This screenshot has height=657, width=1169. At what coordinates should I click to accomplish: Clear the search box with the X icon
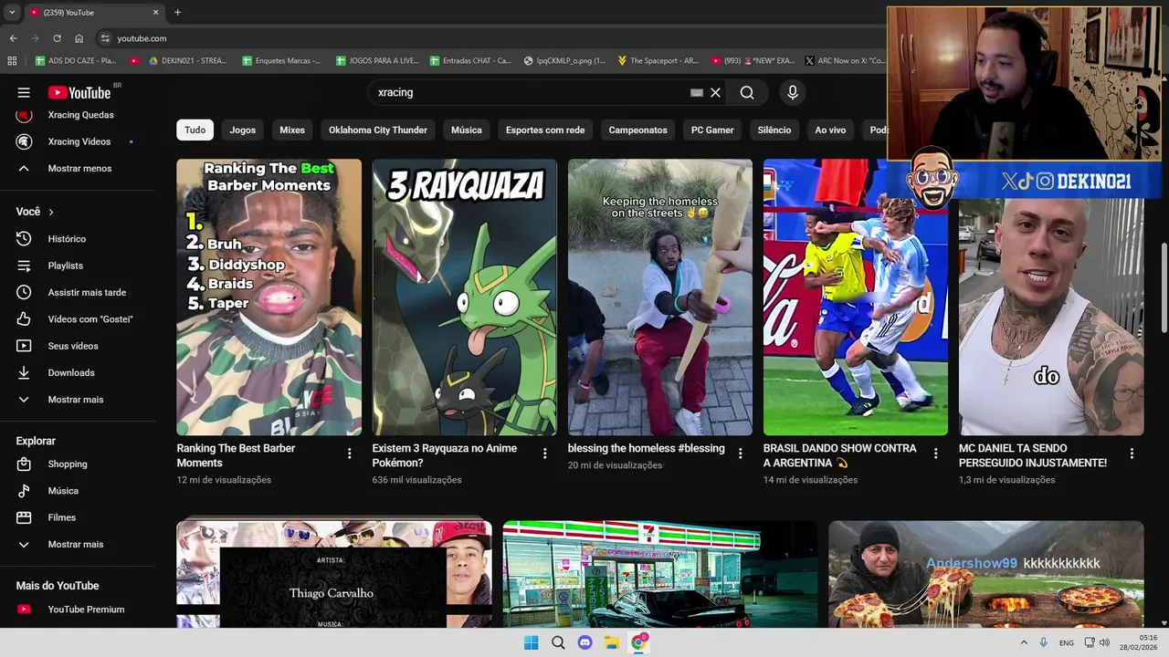tap(715, 92)
